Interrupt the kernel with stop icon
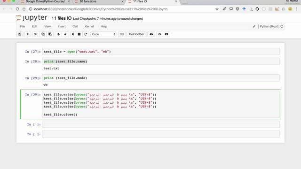Viewport: 301px width, 169px height. pyautogui.click(x=79, y=34)
